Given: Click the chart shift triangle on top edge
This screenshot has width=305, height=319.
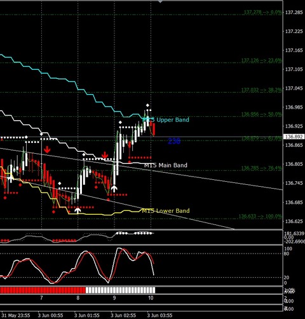Looking at the screenshot, I should tap(160, 2).
